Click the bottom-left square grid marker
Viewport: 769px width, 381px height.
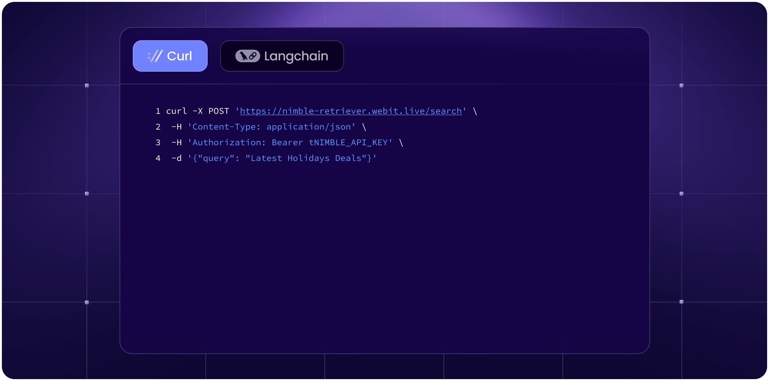[x=87, y=302]
